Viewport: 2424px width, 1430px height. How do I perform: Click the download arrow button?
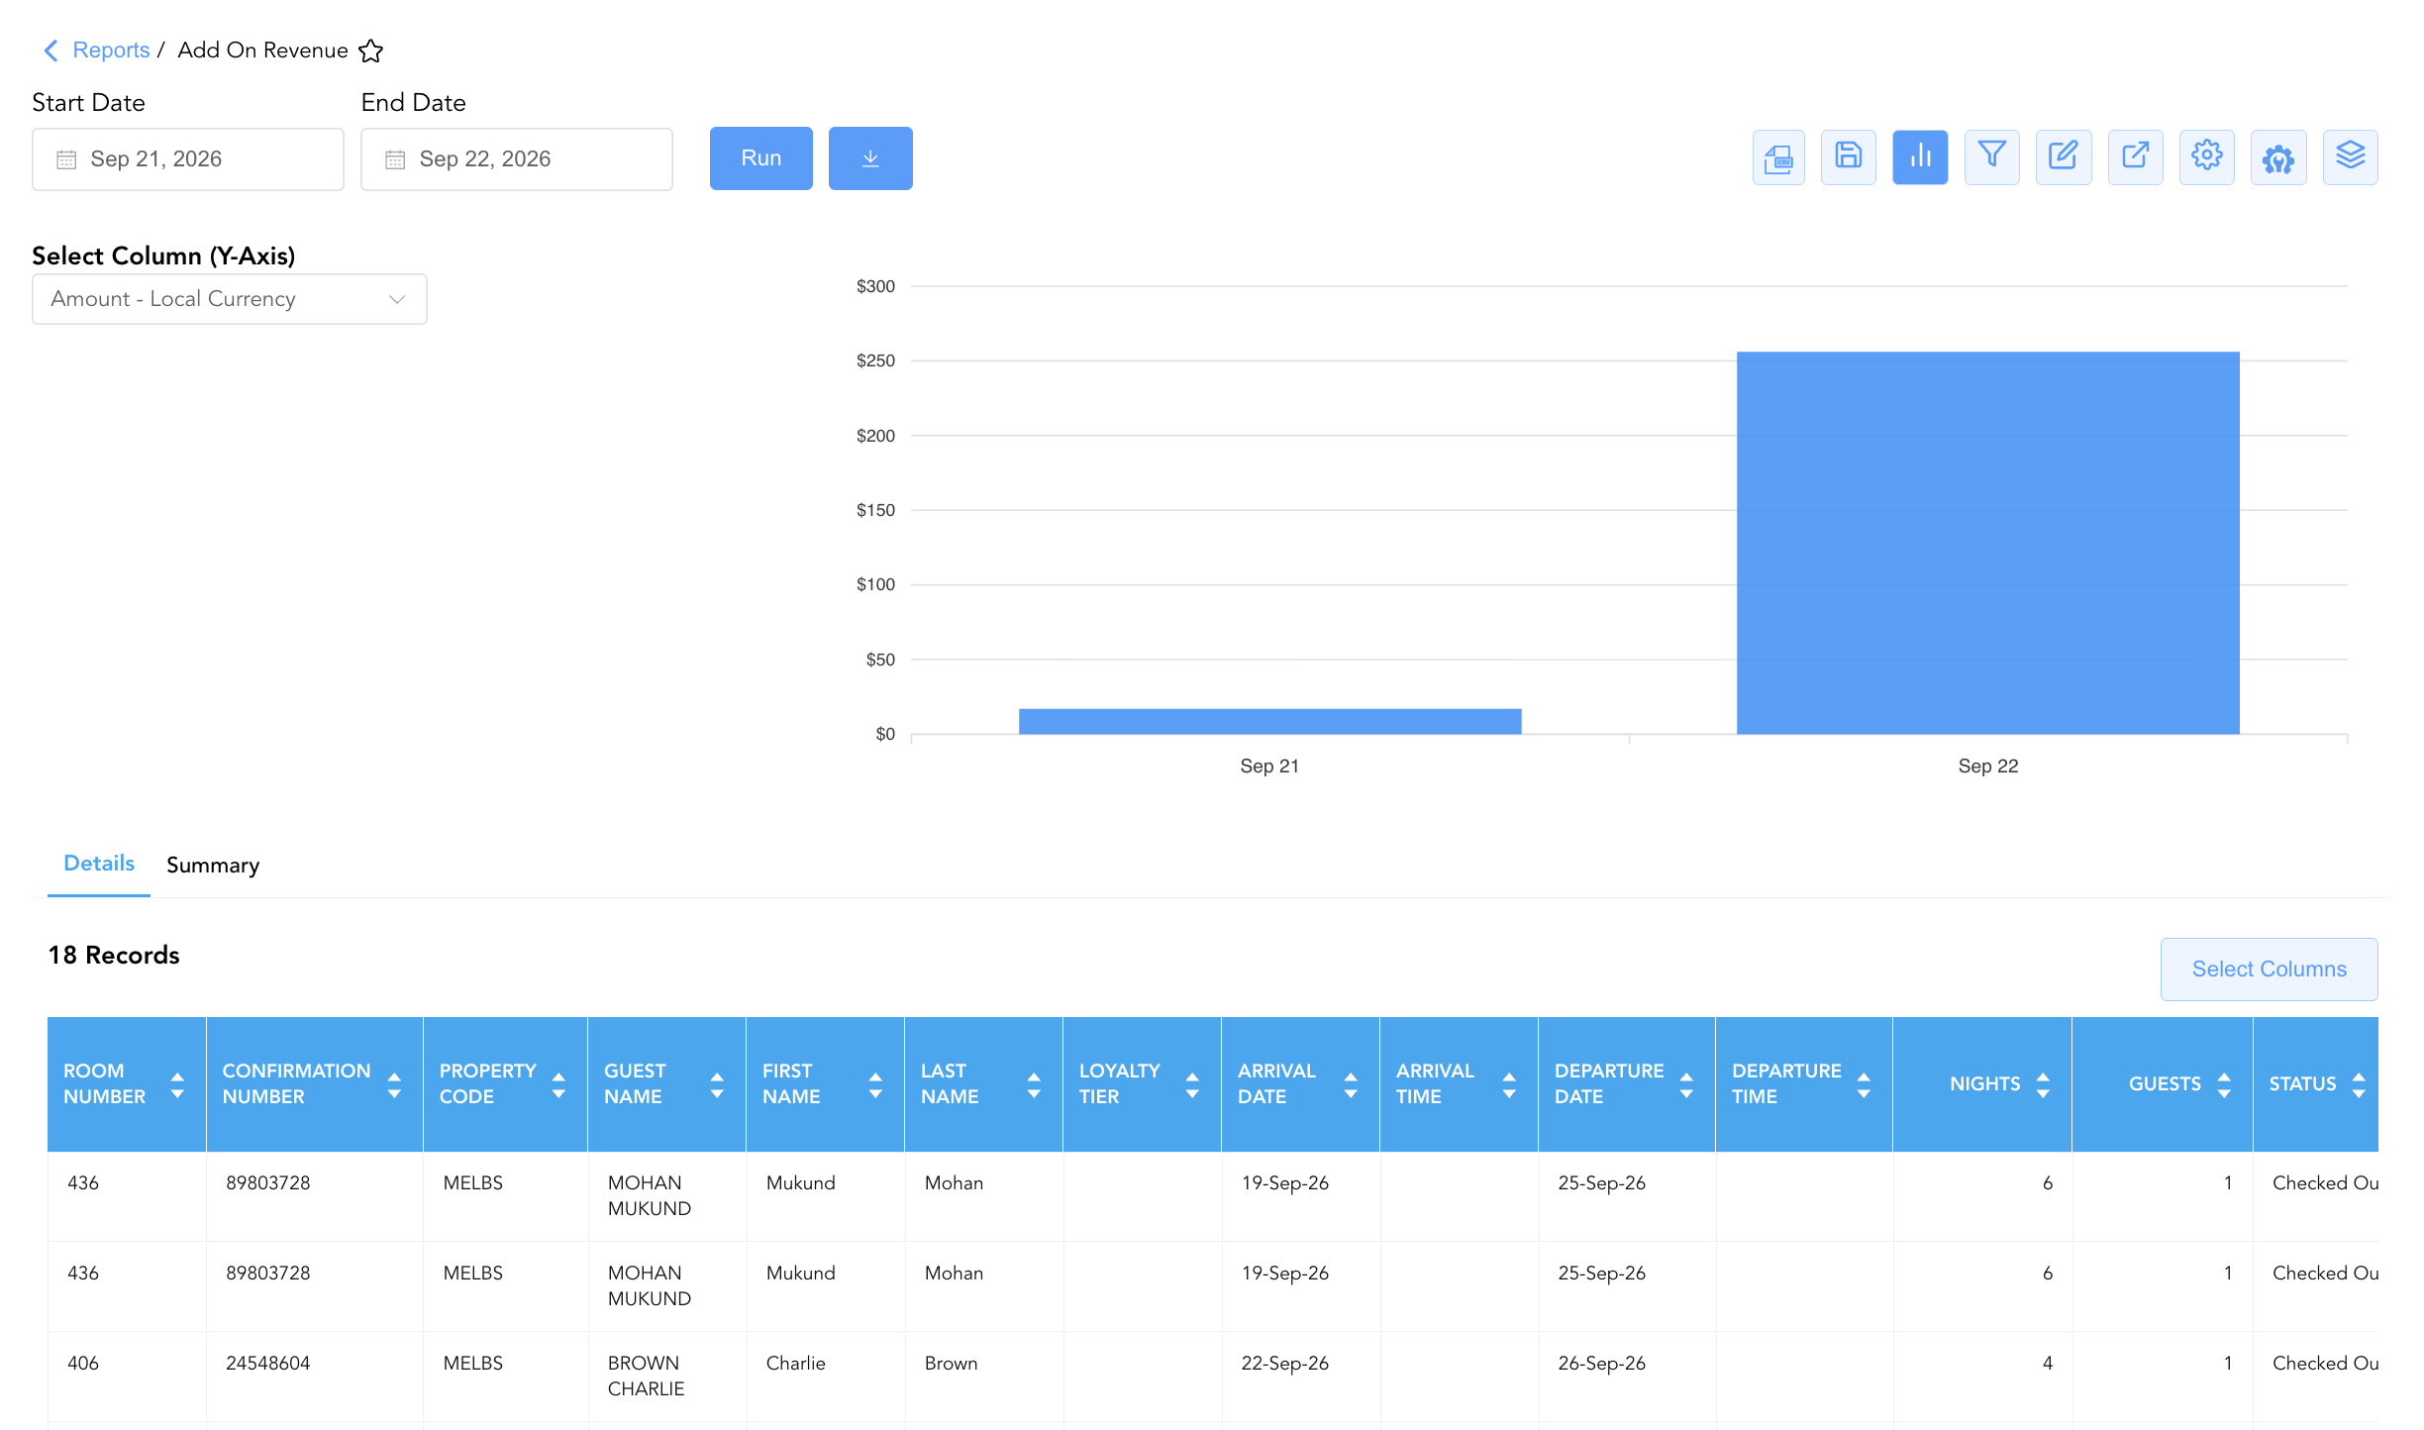[870, 158]
